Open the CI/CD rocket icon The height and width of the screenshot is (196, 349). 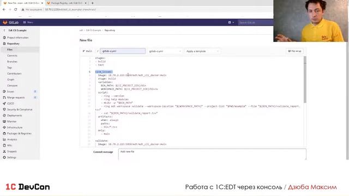coord(4,103)
